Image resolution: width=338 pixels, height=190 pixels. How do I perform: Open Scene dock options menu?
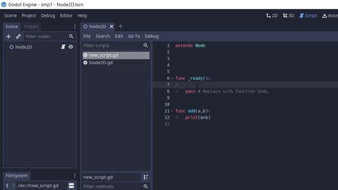74,26
